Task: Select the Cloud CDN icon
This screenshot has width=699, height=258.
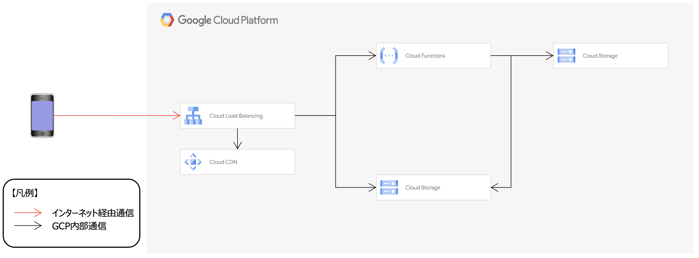Action: point(193,162)
